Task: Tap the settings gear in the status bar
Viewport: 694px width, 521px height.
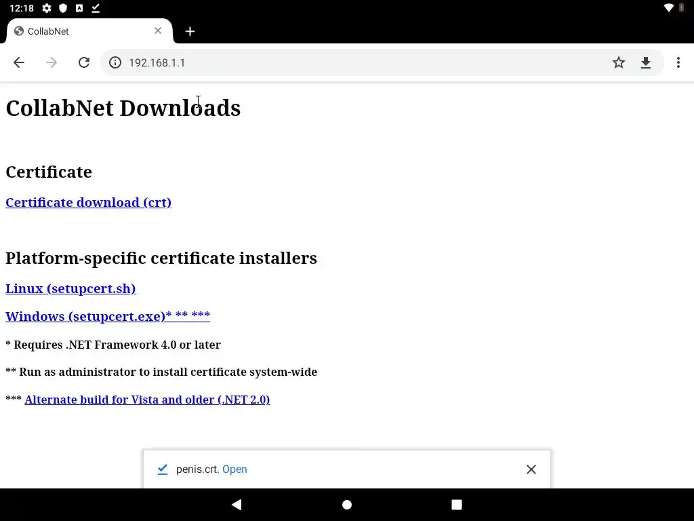Action: [x=47, y=8]
